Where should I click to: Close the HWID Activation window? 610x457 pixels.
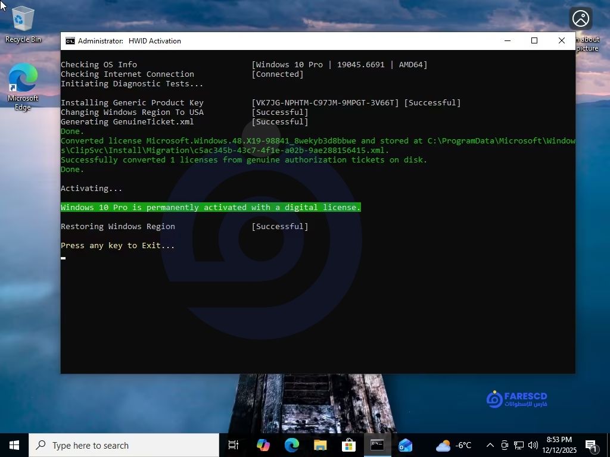coord(561,40)
